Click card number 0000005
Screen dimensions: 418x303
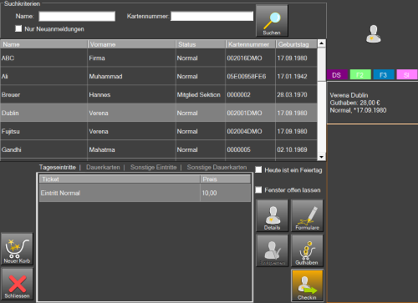238,149
